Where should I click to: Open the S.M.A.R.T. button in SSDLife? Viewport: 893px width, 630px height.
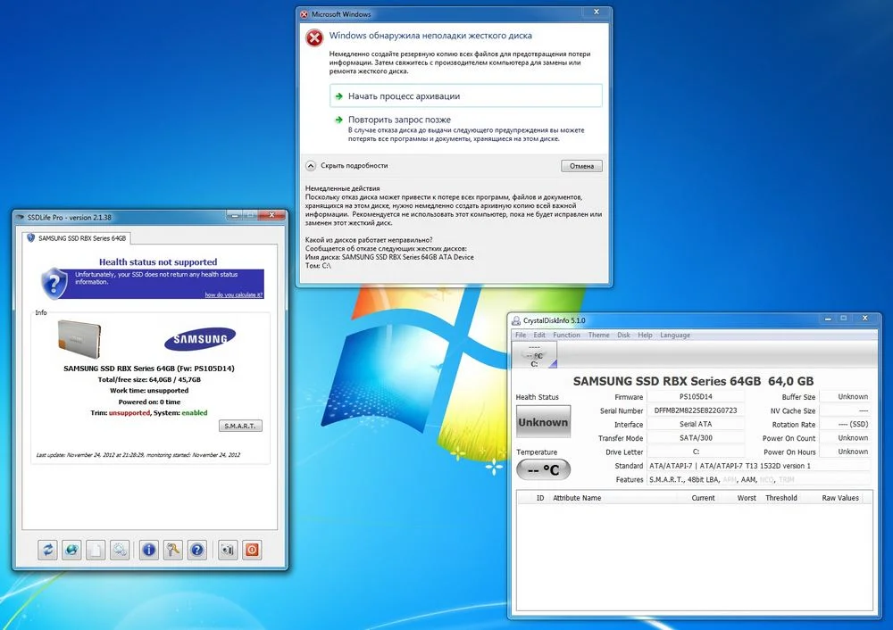point(240,426)
